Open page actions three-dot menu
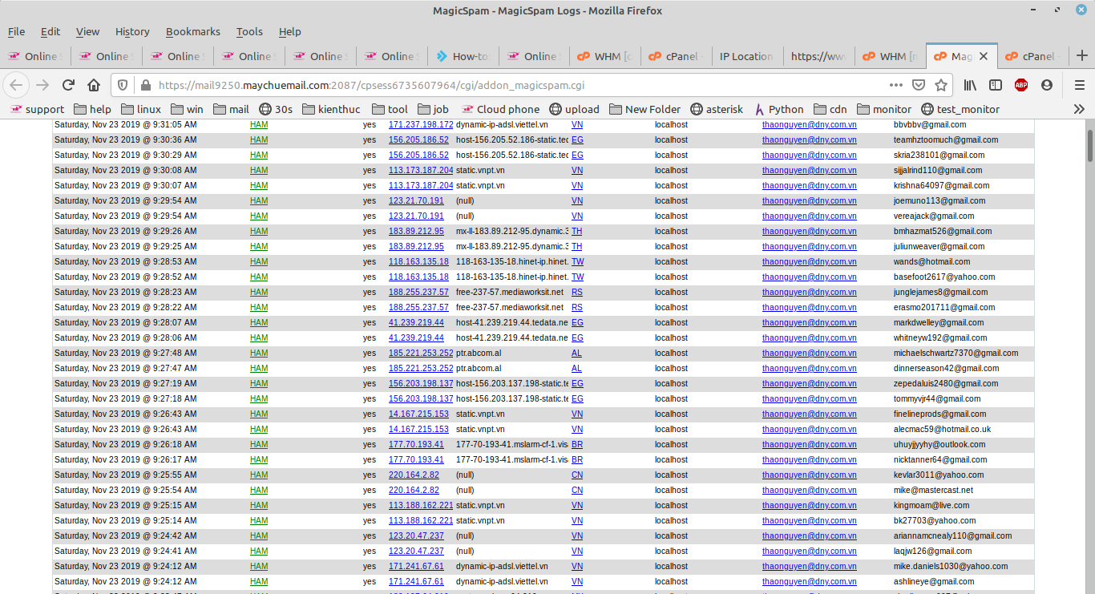 pyautogui.click(x=896, y=84)
